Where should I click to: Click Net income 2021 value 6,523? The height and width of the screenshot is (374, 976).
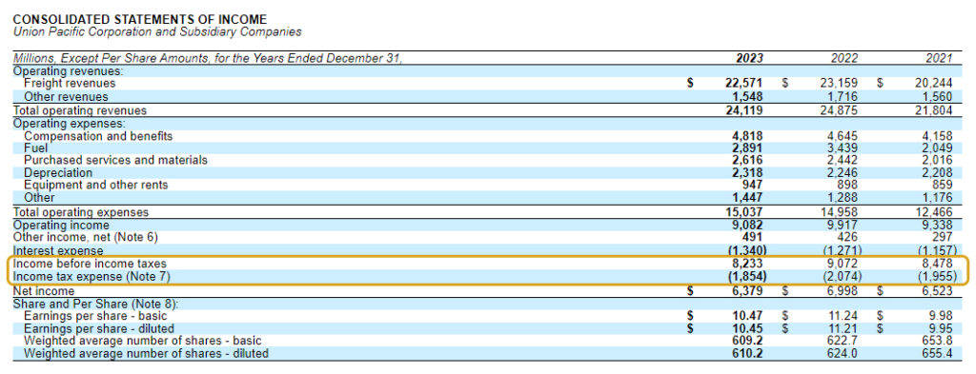(x=938, y=291)
